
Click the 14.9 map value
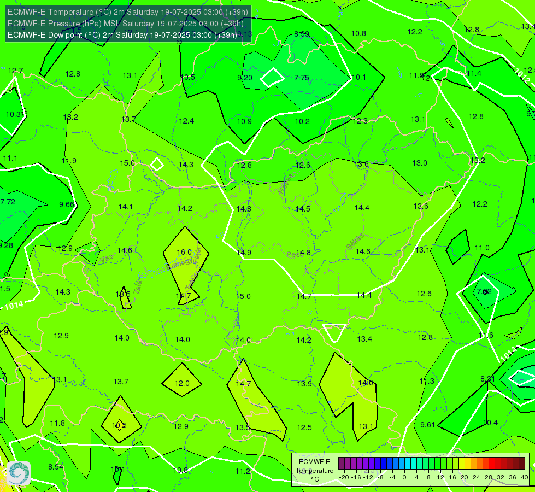(x=244, y=253)
